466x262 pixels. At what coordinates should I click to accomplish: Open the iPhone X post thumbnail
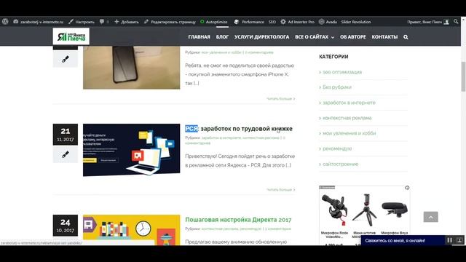[x=131, y=68]
